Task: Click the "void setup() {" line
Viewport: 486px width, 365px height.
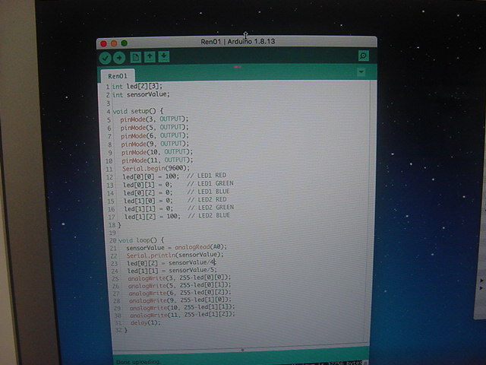Action: click(138, 111)
